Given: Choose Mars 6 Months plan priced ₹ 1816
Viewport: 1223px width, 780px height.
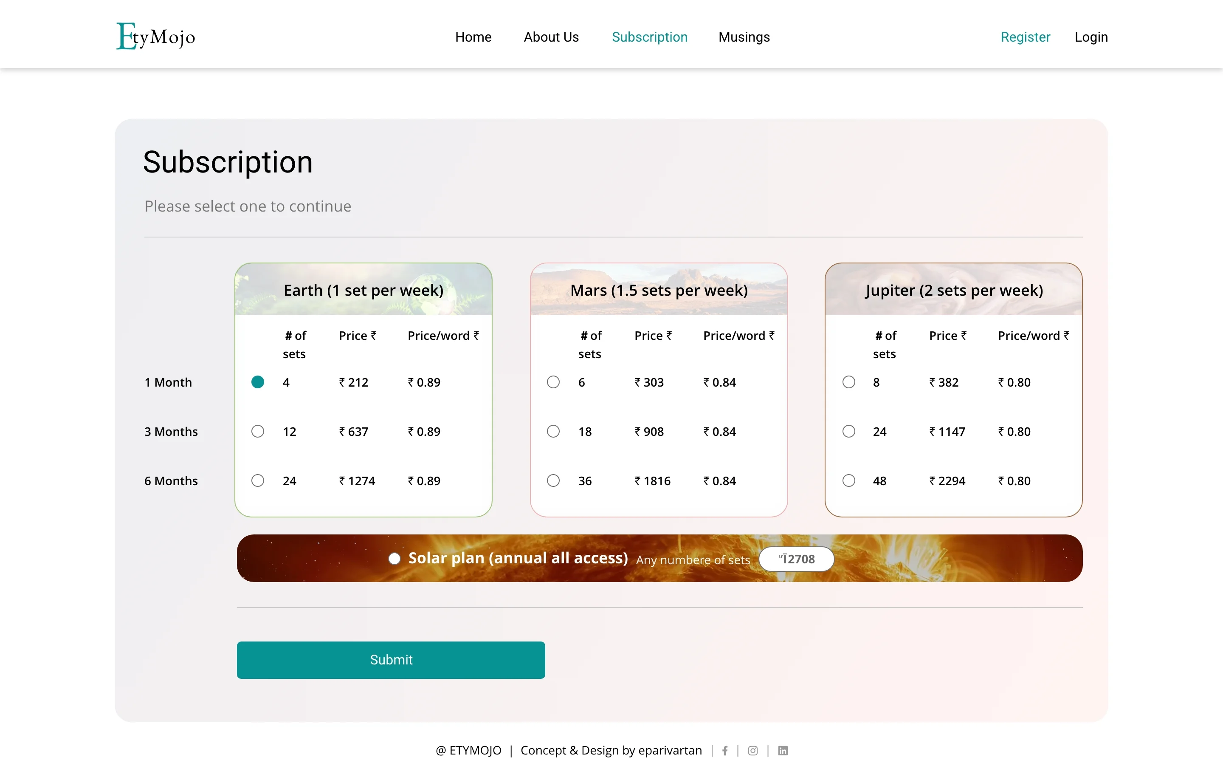Looking at the screenshot, I should [x=553, y=480].
